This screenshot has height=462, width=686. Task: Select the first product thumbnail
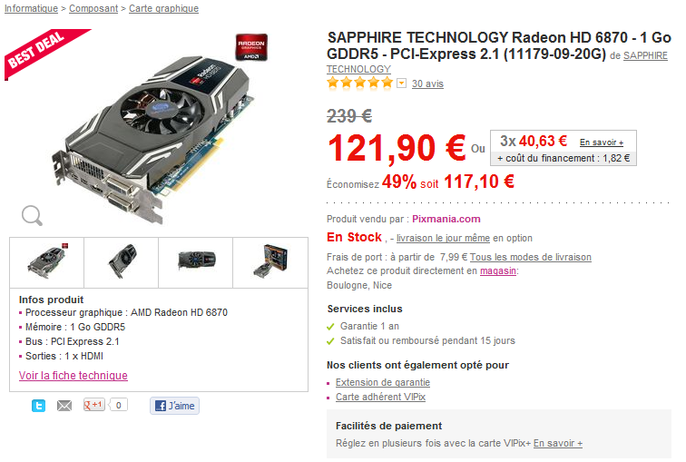tap(46, 262)
